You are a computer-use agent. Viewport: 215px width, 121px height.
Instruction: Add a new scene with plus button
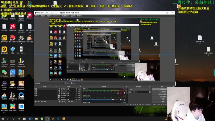35,102
